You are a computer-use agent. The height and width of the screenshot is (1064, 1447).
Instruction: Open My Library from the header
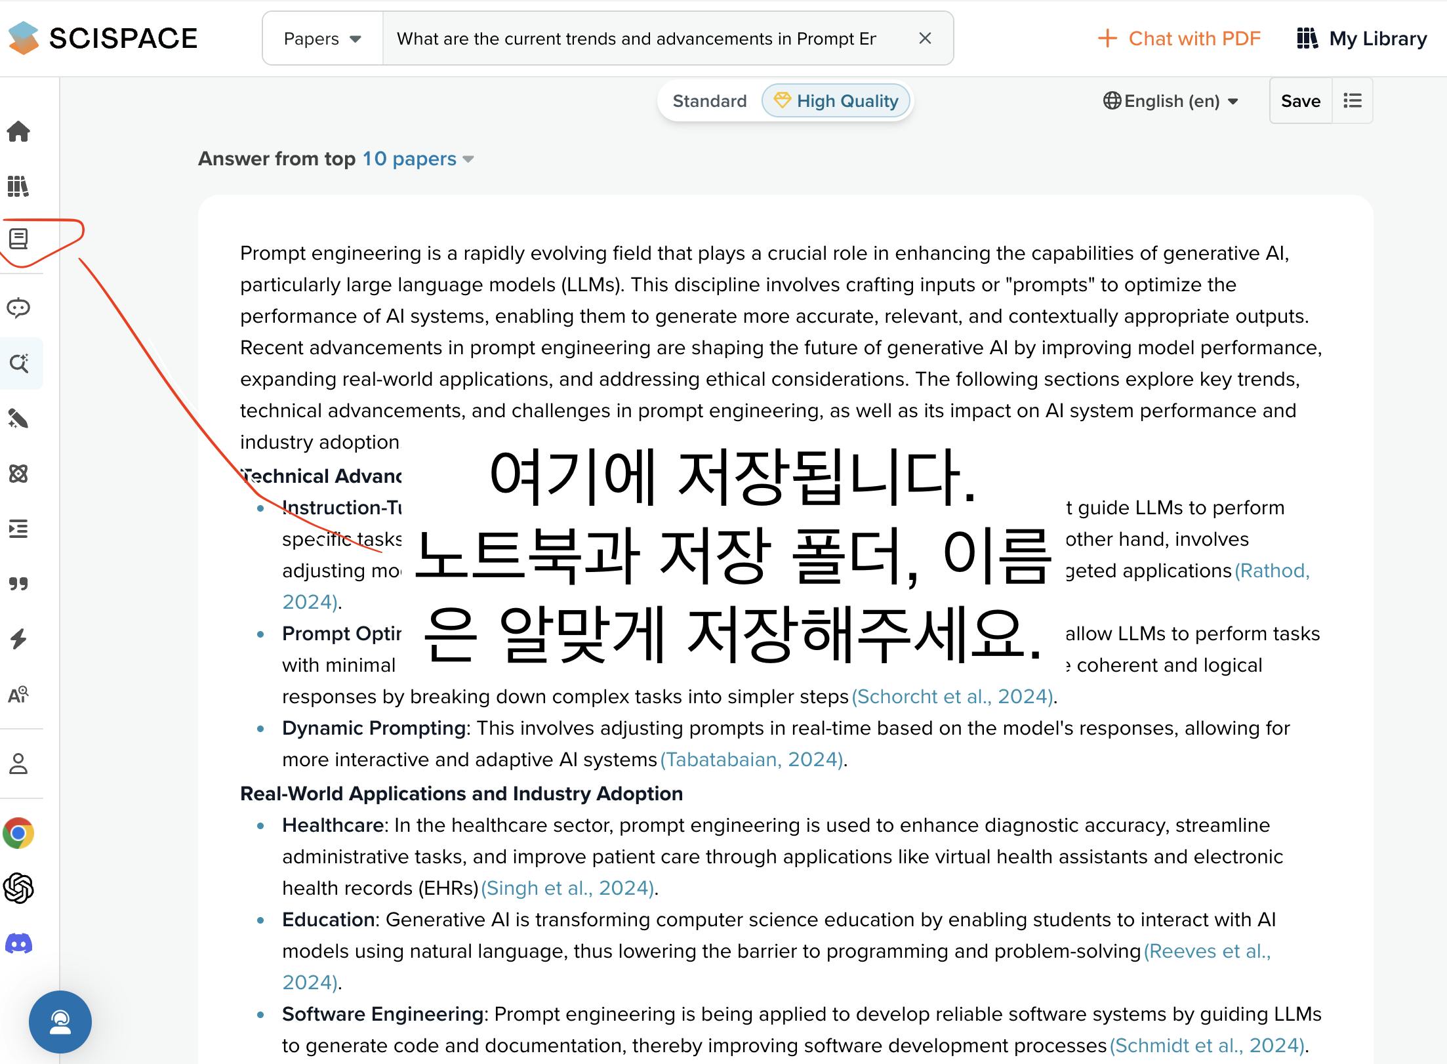tap(1362, 39)
